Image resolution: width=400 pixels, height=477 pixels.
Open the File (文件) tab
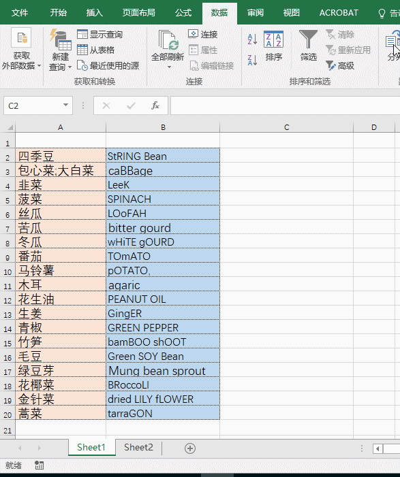pos(20,13)
